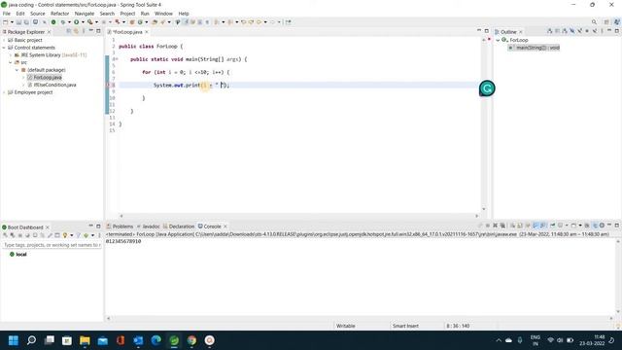Click the Open Type toolbar icon
The height and width of the screenshot is (350, 622).
(155, 22)
